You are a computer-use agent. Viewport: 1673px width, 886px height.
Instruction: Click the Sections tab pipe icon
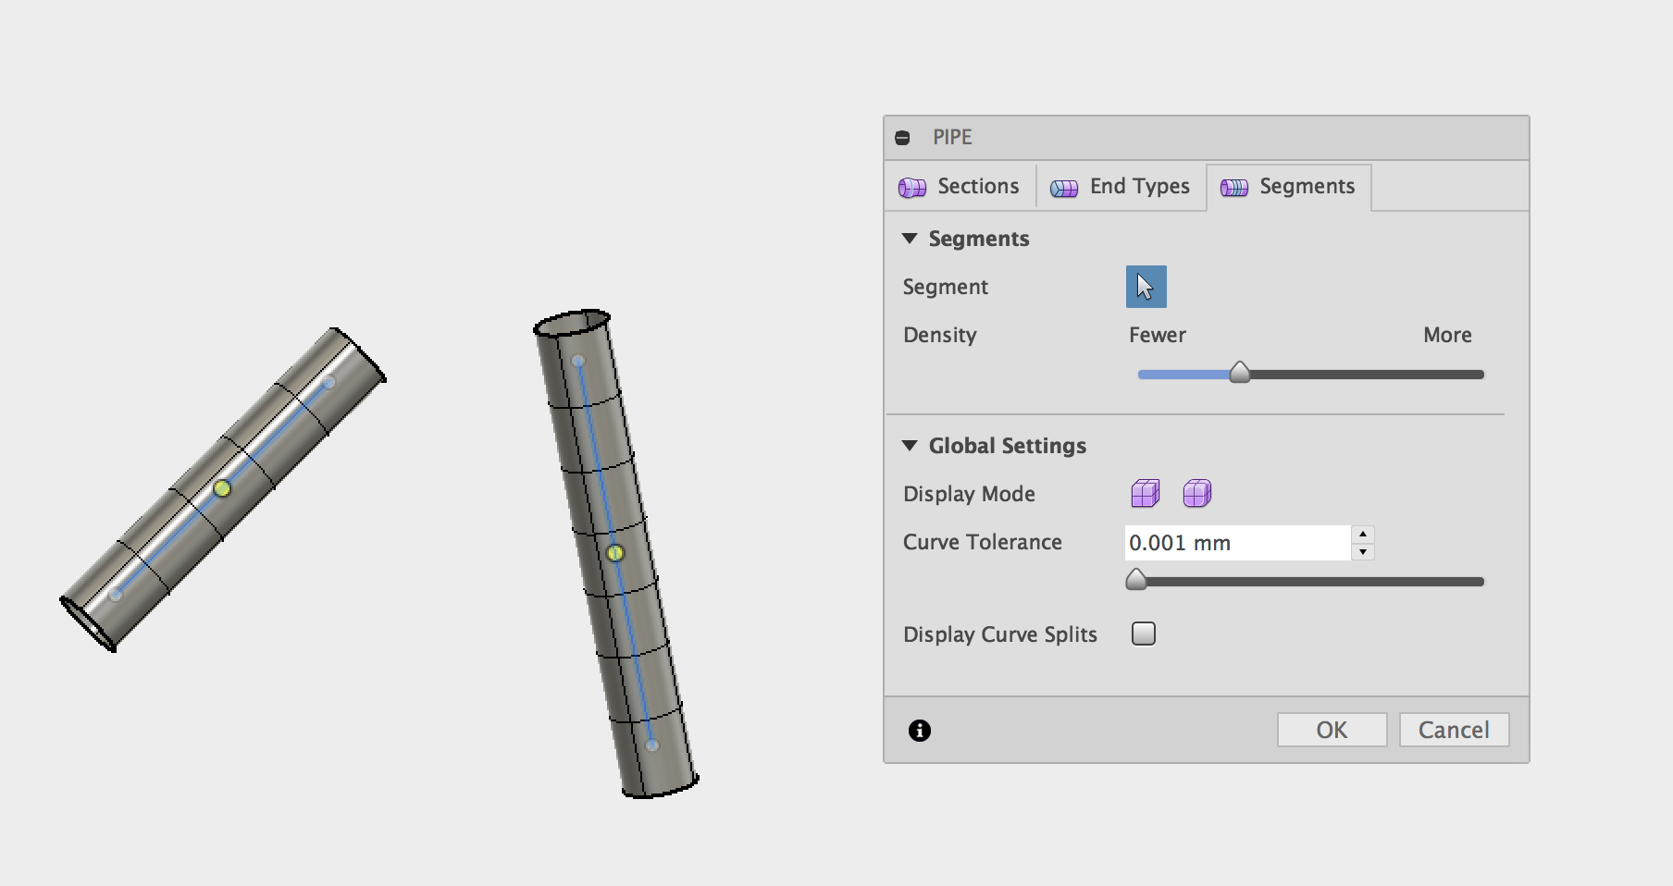point(913,187)
